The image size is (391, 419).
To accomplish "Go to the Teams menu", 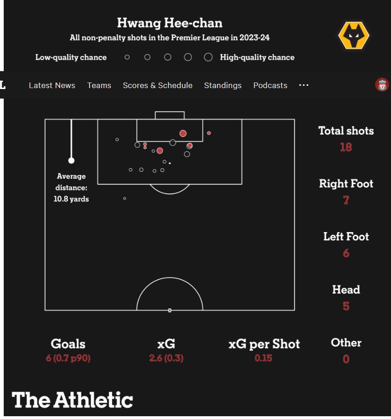I will point(99,85).
